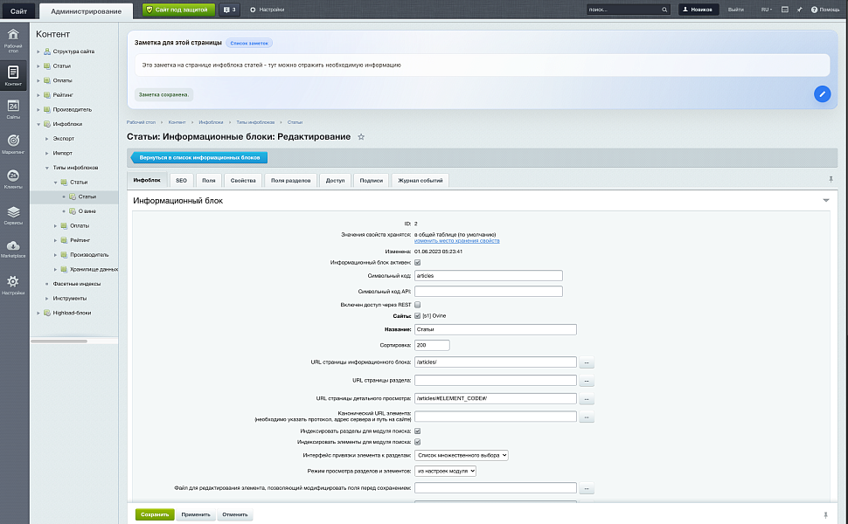Click Сайт под защитой button

click(178, 10)
